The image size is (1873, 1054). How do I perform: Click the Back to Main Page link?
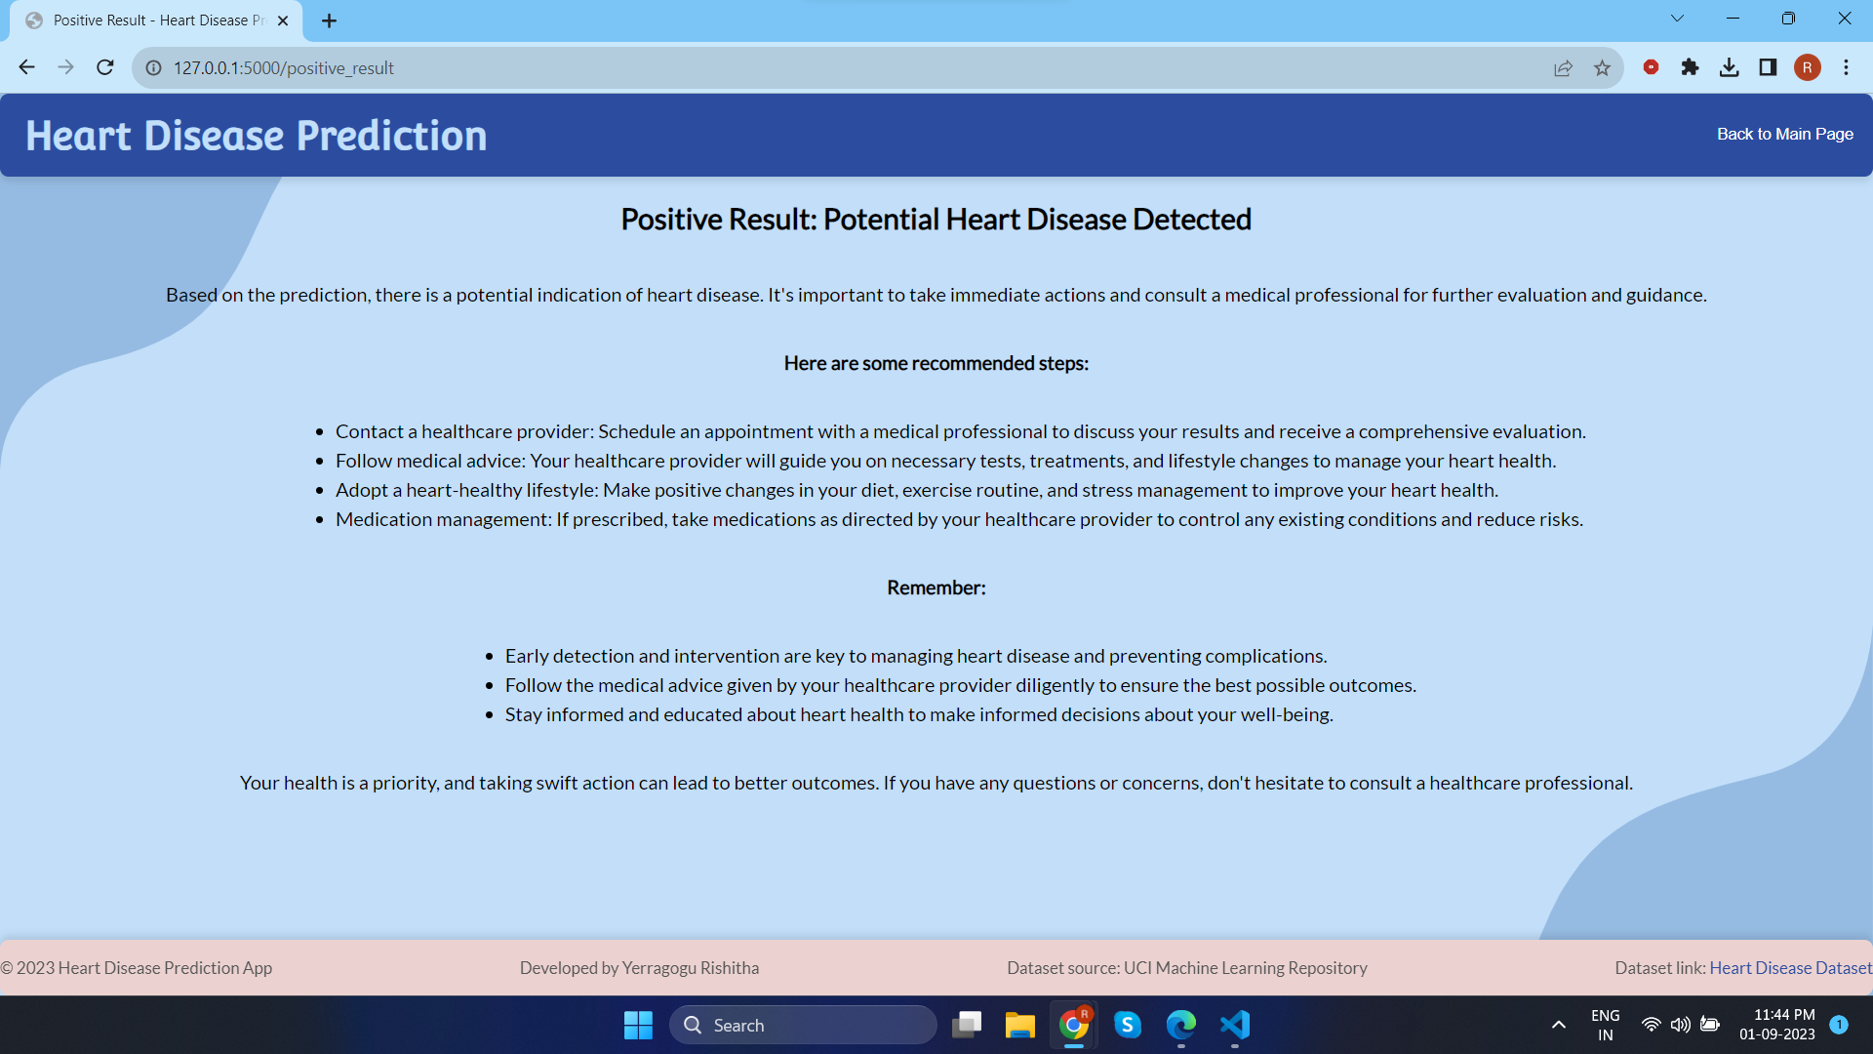tap(1784, 134)
